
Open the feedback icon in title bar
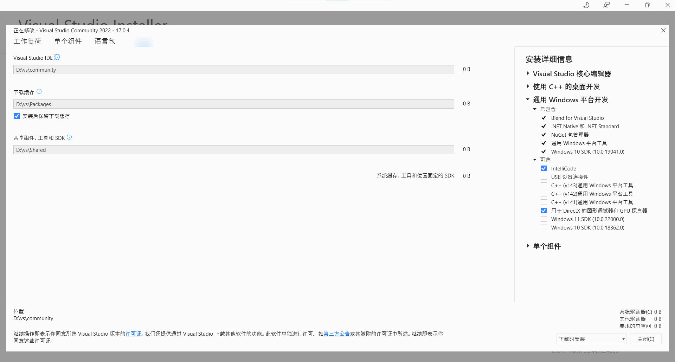(x=606, y=5)
